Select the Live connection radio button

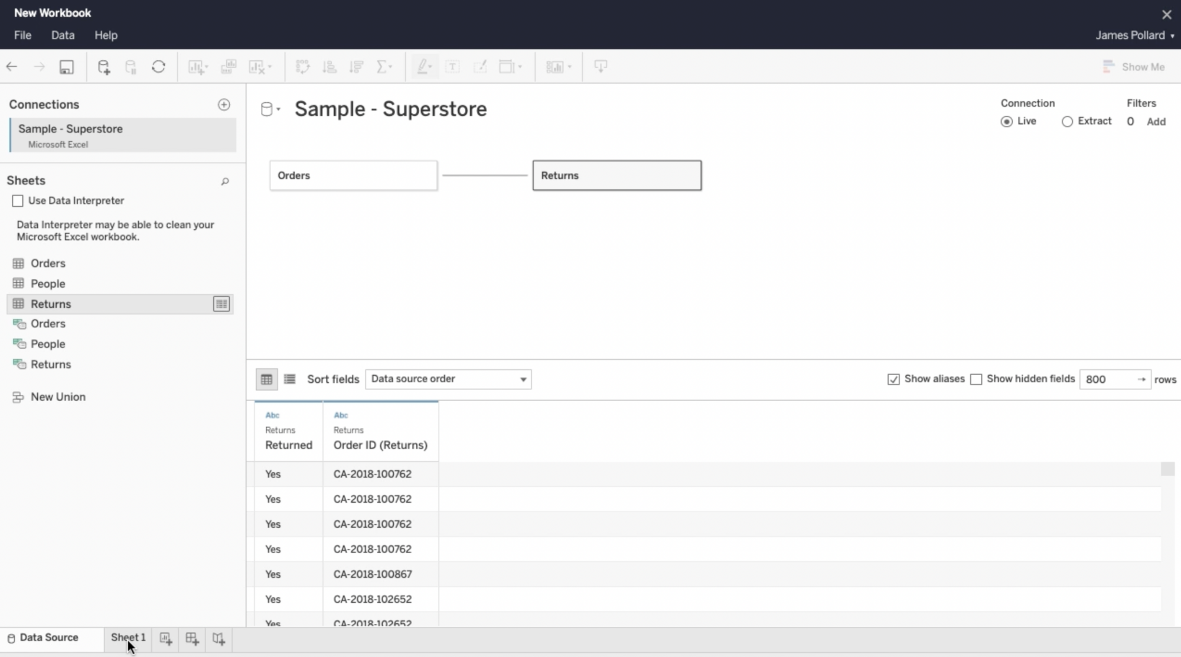pyautogui.click(x=1006, y=121)
